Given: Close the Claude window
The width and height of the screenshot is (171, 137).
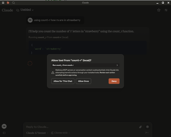Looking at the screenshot, I should click(x=168, y=3).
